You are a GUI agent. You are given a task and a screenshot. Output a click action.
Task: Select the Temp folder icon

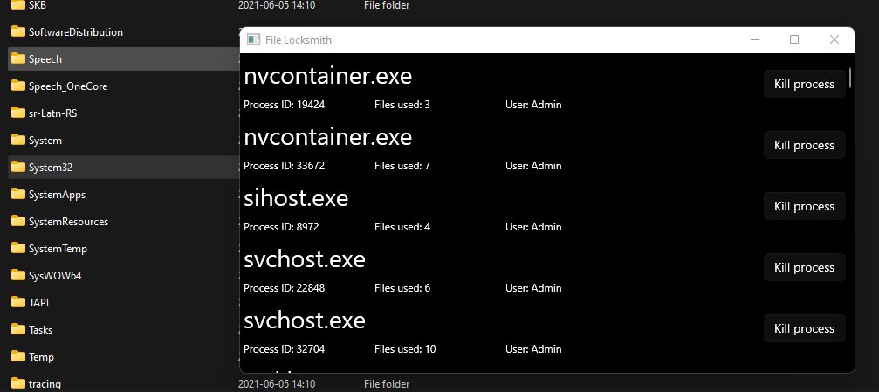tap(18, 356)
